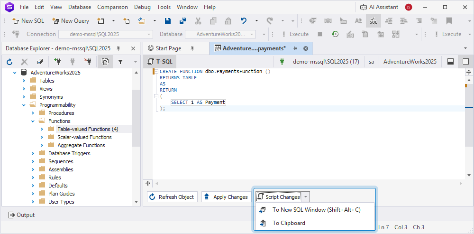
Task: Click the green connection plug in editor bar
Action: point(282,62)
